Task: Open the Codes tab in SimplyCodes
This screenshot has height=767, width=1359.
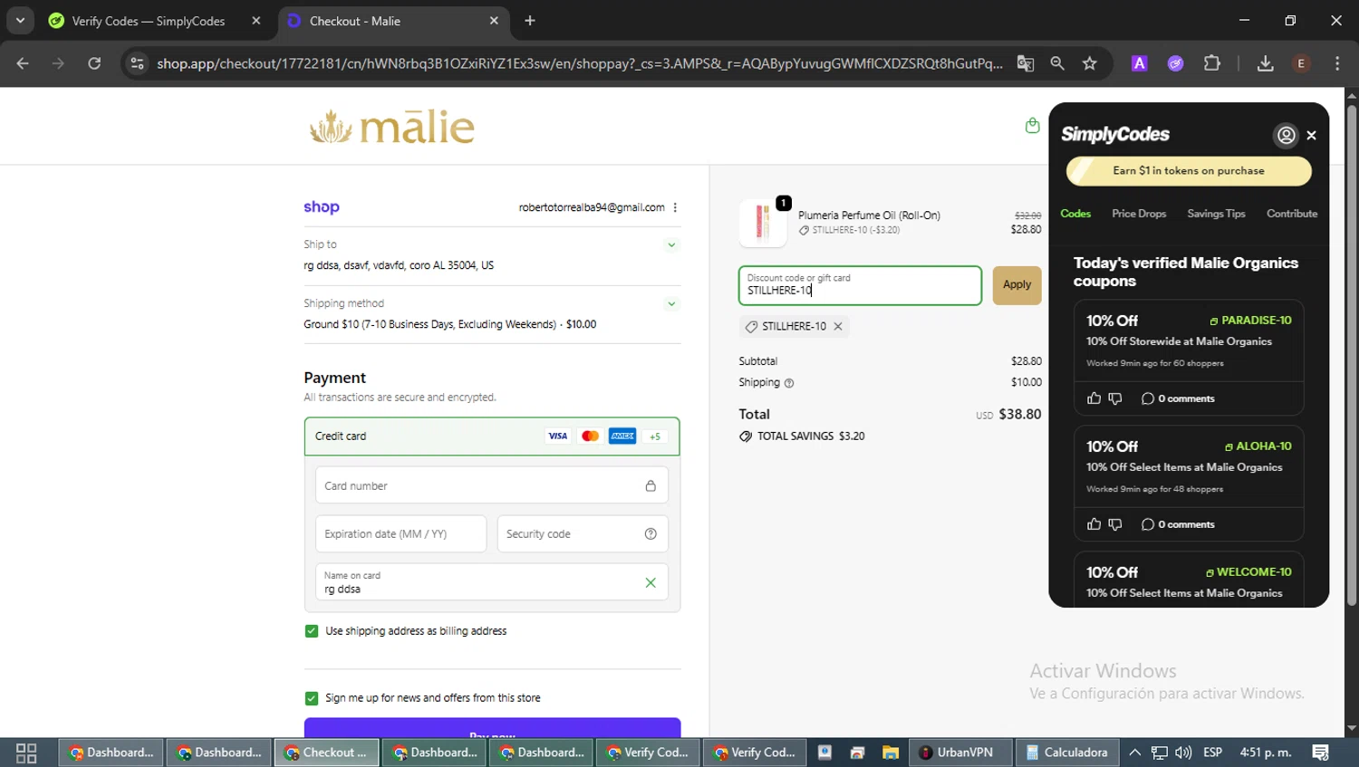Action: coord(1075,214)
